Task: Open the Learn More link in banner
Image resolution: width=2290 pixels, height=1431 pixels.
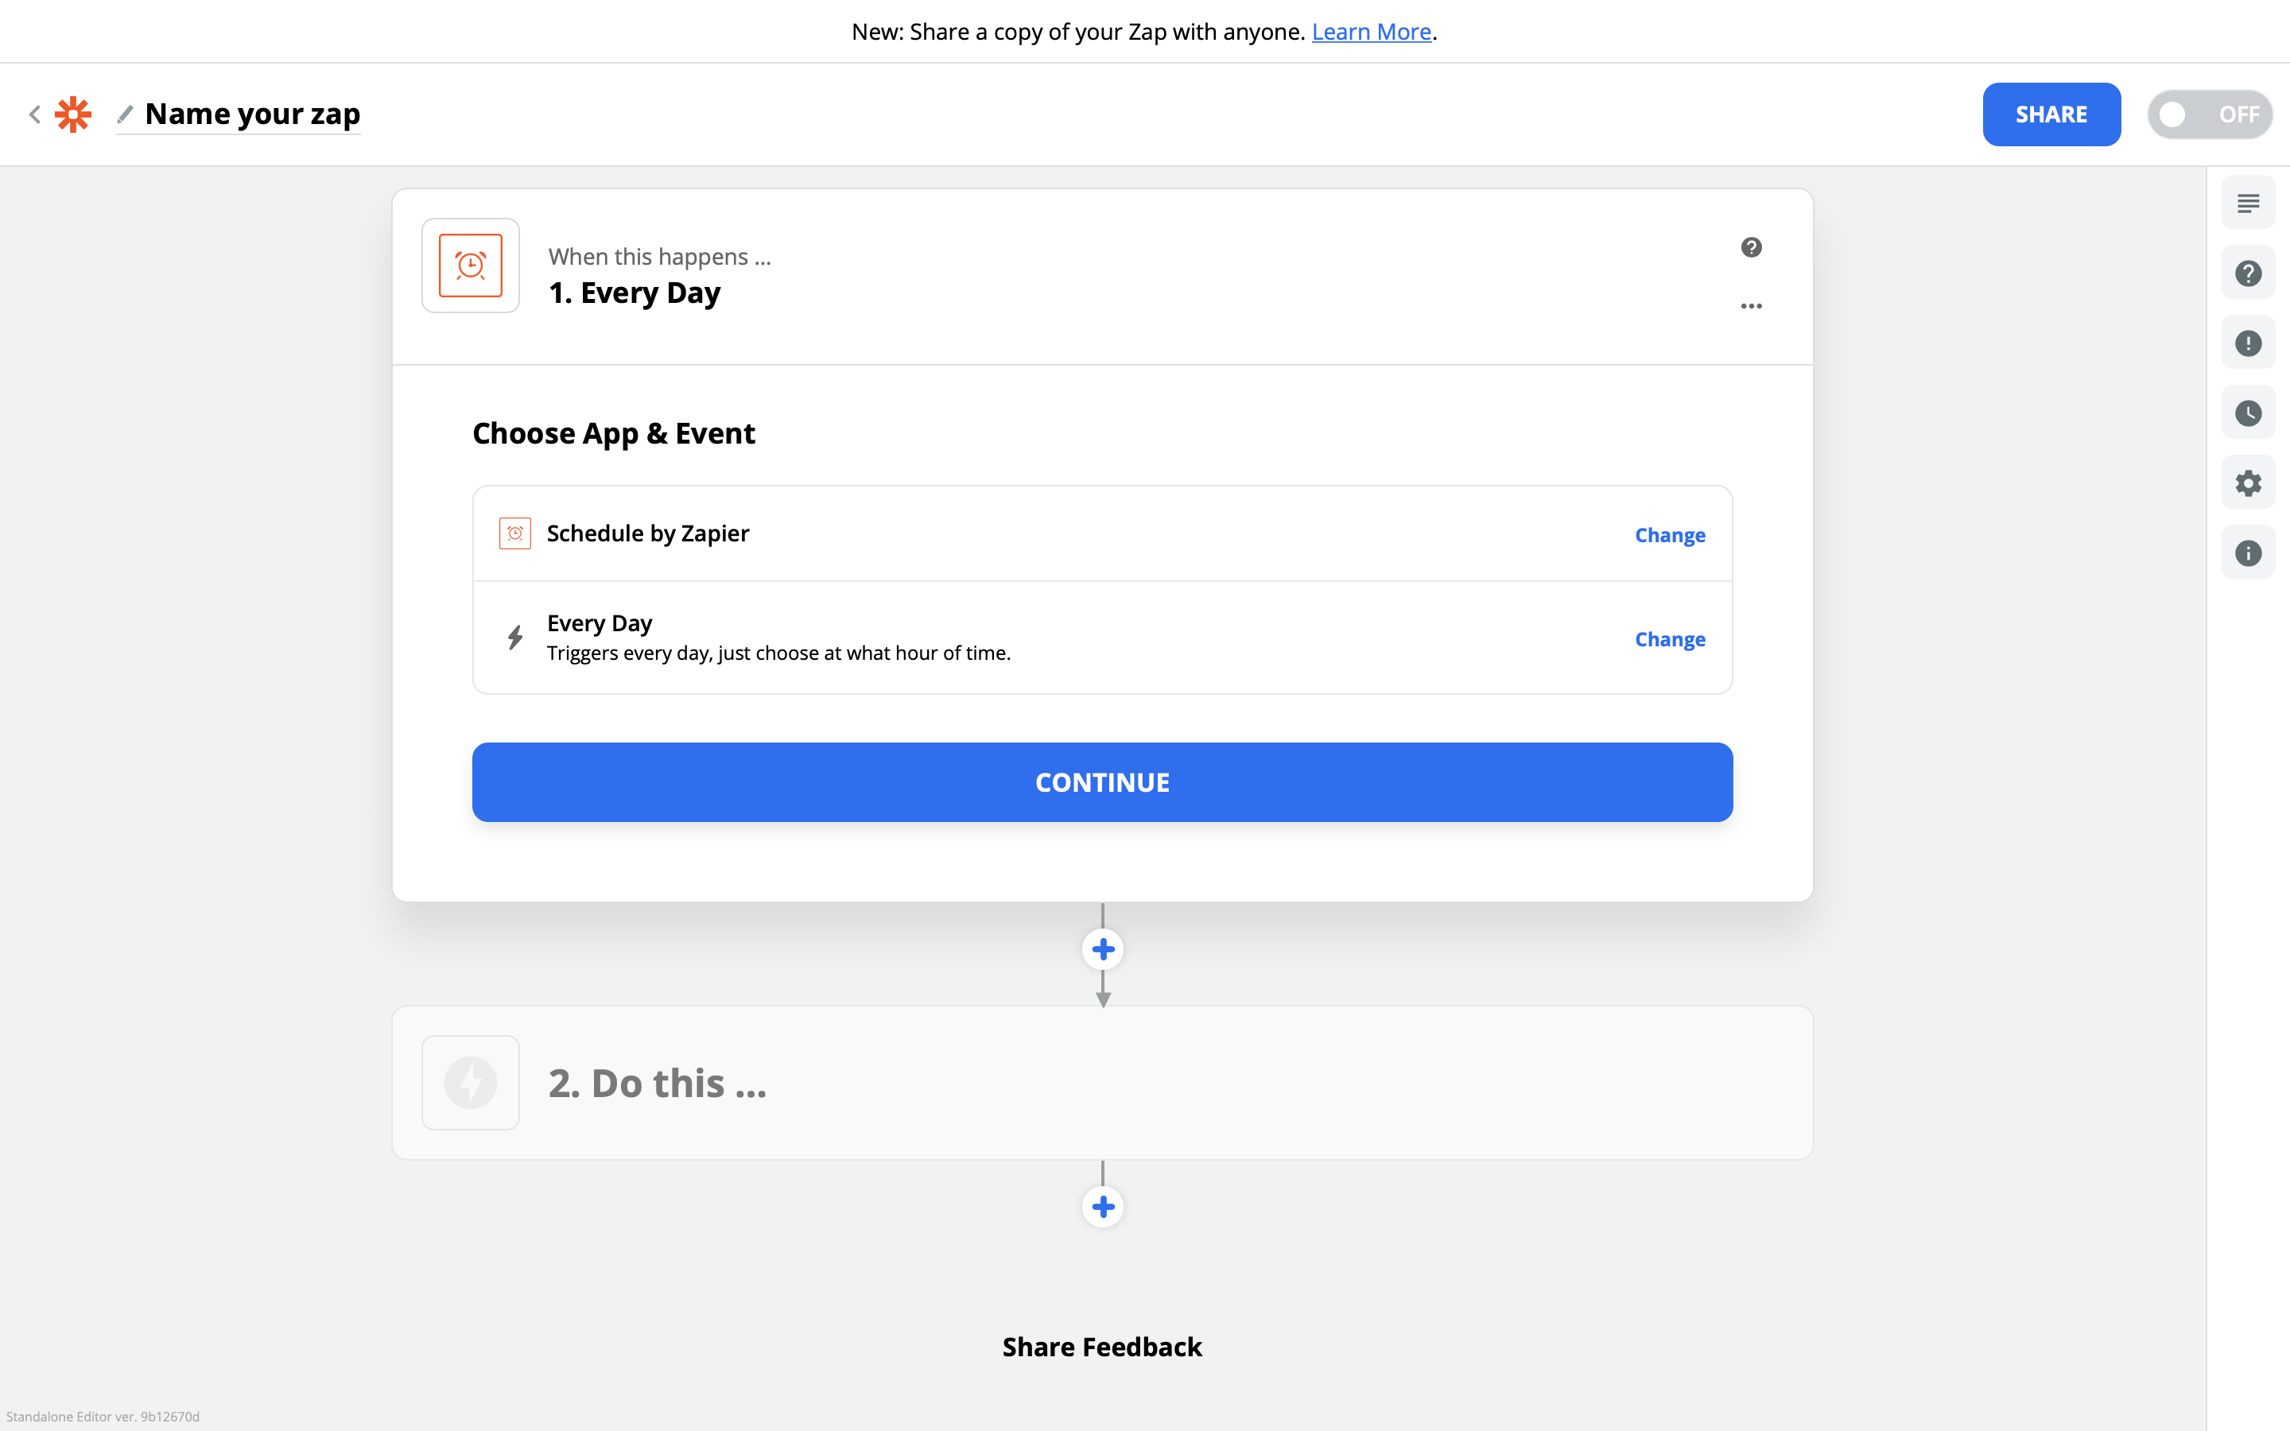Action: [1370, 32]
